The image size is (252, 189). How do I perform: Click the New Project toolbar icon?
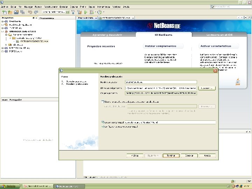coord(10,12)
